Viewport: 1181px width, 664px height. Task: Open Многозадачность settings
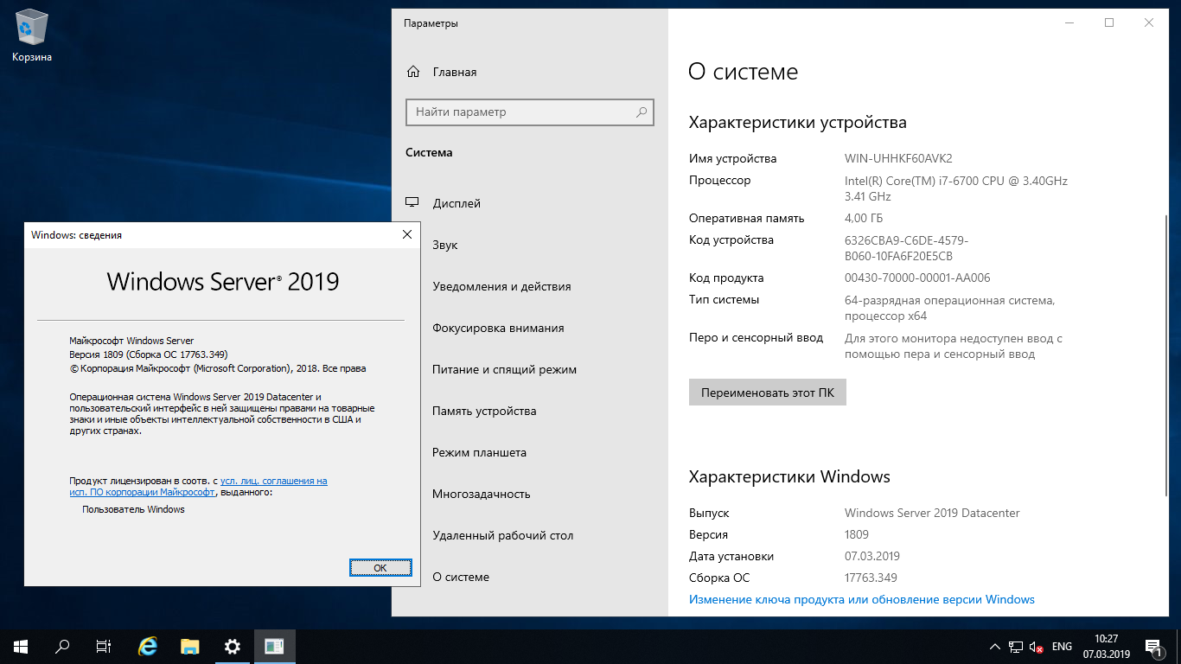(530, 494)
